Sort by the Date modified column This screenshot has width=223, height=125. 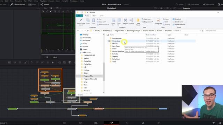click(x=151, y=35)
